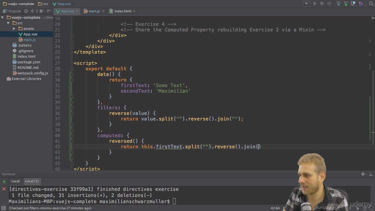
Task: Open Search Everywhere magnifier icon
Action: (x=371, y=4)
